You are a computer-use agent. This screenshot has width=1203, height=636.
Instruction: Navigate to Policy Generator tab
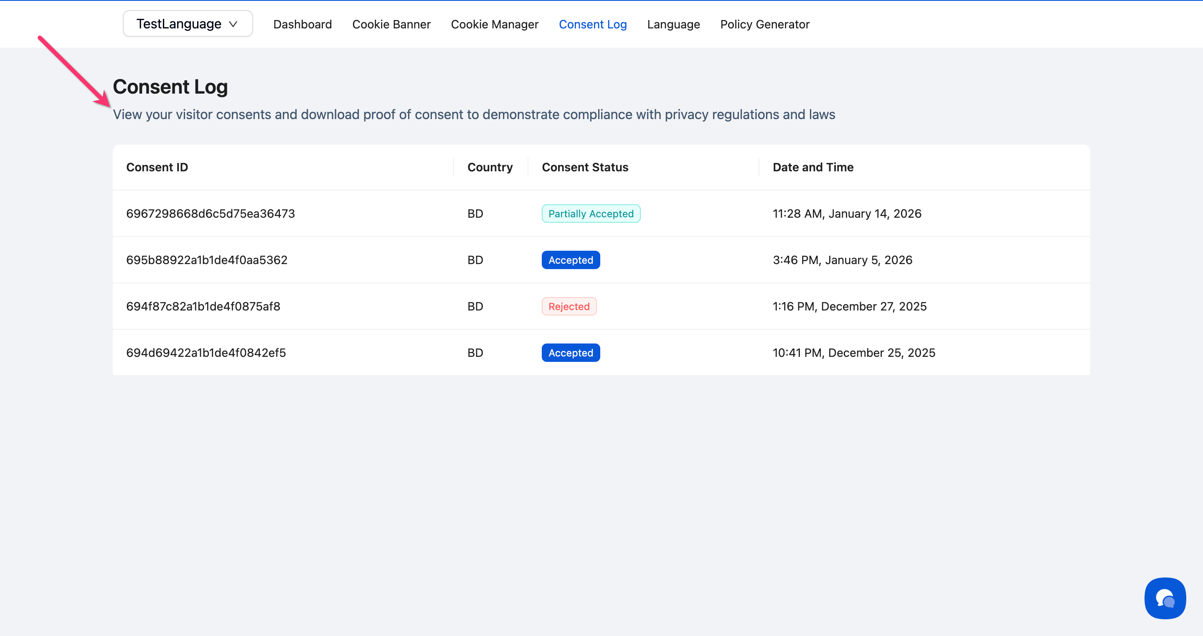(x=764, y=24)
